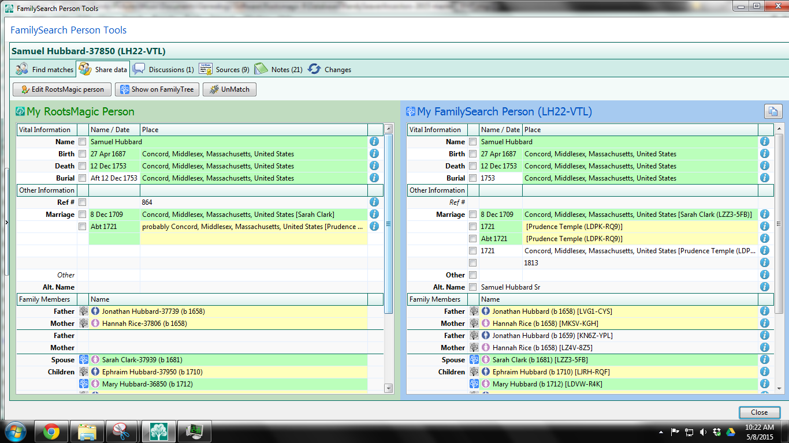Click info icon for RootsMagic Birth row
Screen dimensions: 789x443
(374, 153)
